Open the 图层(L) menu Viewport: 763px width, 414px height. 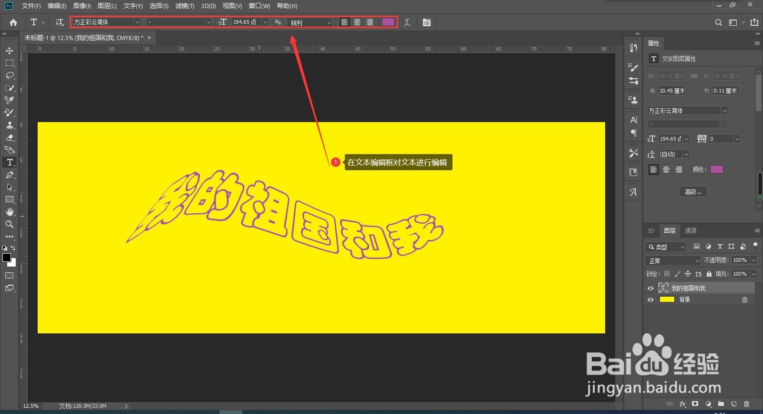tap(107, 6)
